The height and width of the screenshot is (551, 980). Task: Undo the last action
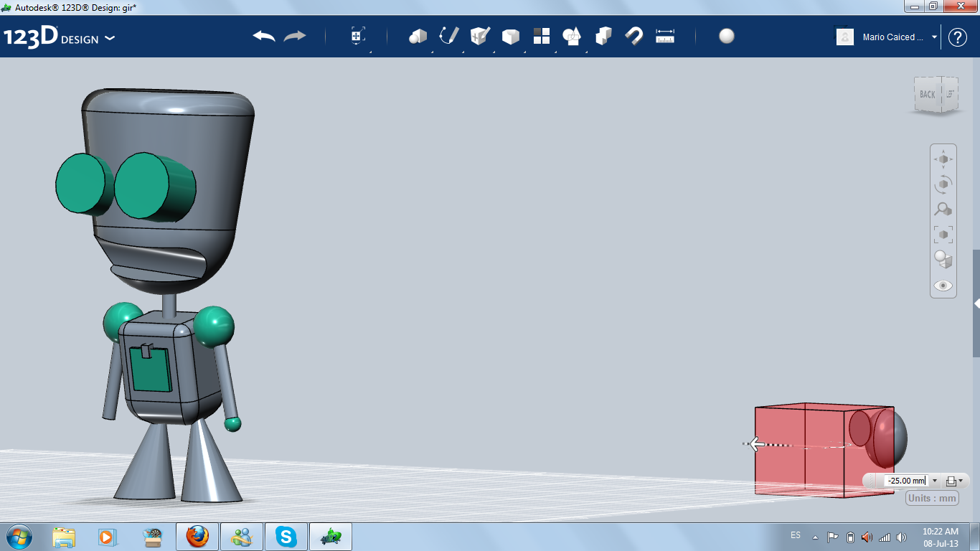pos(264,36)
